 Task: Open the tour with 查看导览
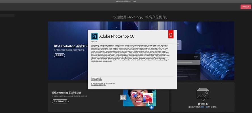coord(59,55)
